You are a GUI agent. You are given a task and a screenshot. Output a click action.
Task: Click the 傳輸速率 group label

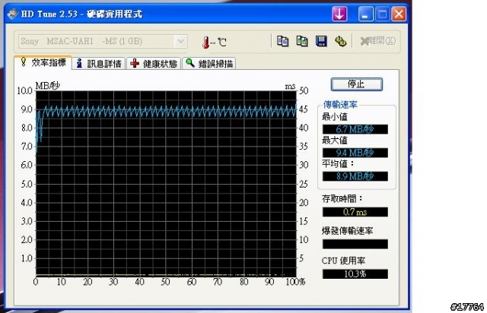340,105
